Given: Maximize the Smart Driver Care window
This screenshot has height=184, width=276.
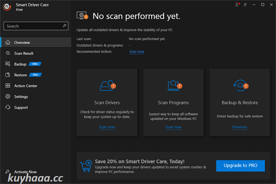Looking at the screenshot, I should click(263, 5).
